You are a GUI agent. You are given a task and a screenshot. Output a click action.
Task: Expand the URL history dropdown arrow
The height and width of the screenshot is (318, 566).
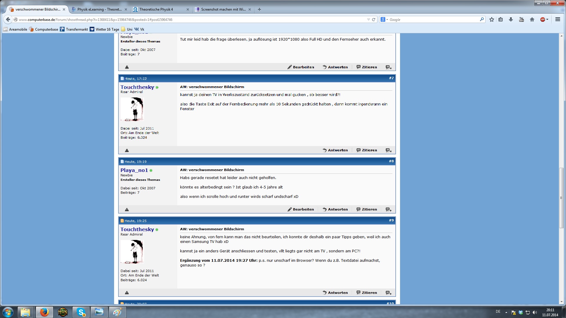coord(368,19)
